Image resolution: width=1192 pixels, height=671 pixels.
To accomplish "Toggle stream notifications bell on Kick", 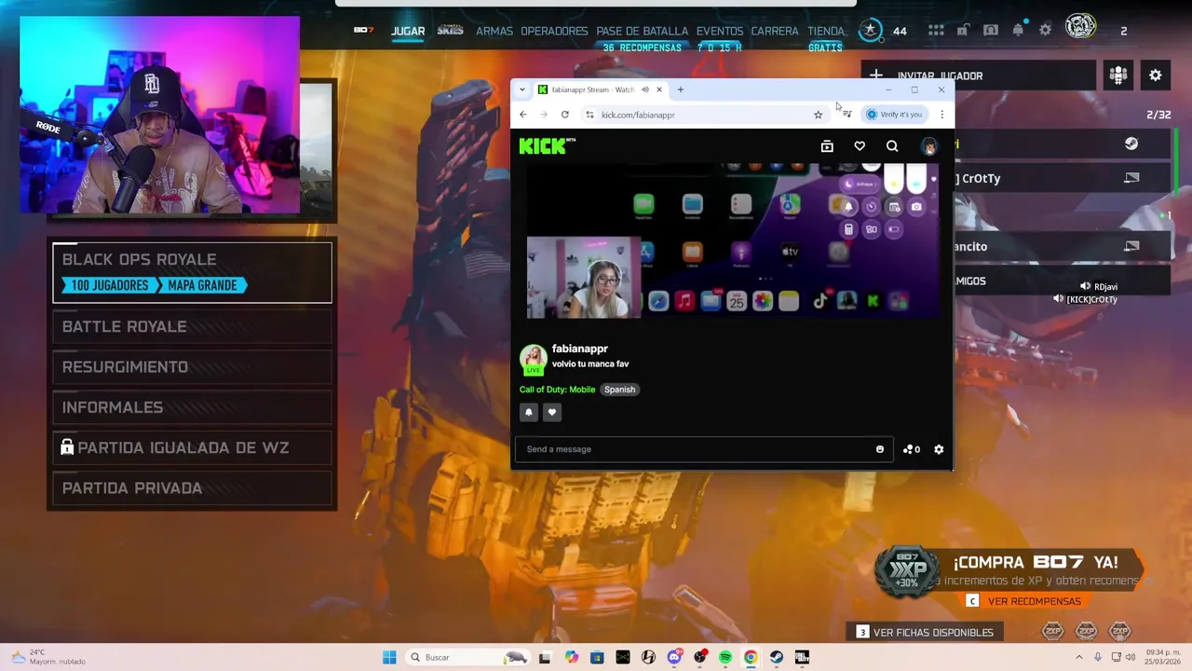I will 528,412.
